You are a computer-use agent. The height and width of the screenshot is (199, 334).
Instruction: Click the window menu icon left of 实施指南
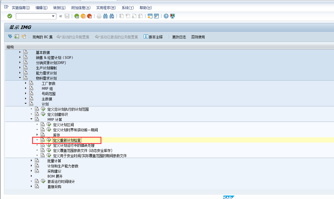[6, 7]
